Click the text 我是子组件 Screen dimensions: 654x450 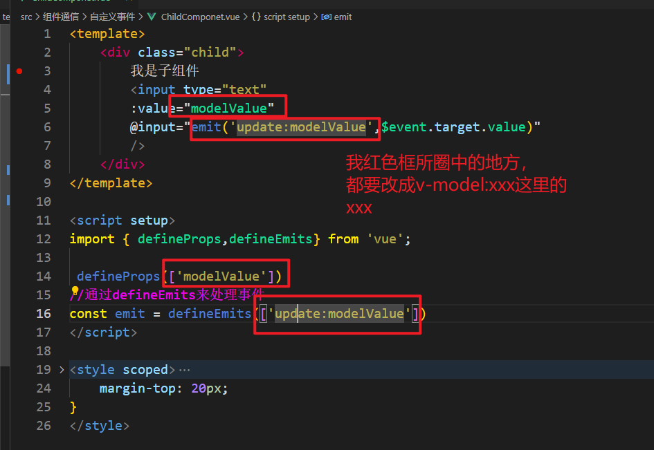[164, 71]
